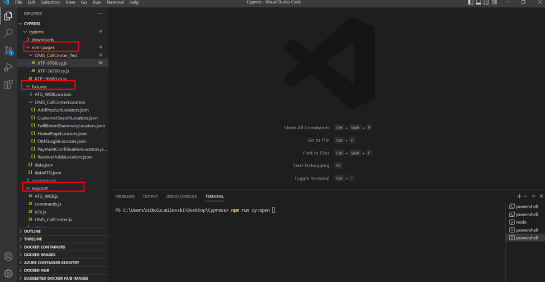
Task: Collapse the e2e\pages folder
Action: coord(63,47)
